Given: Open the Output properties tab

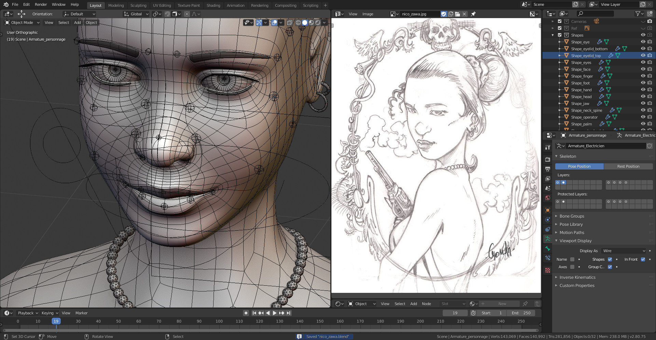Looking at the screenshot, I should coord(548,169).
